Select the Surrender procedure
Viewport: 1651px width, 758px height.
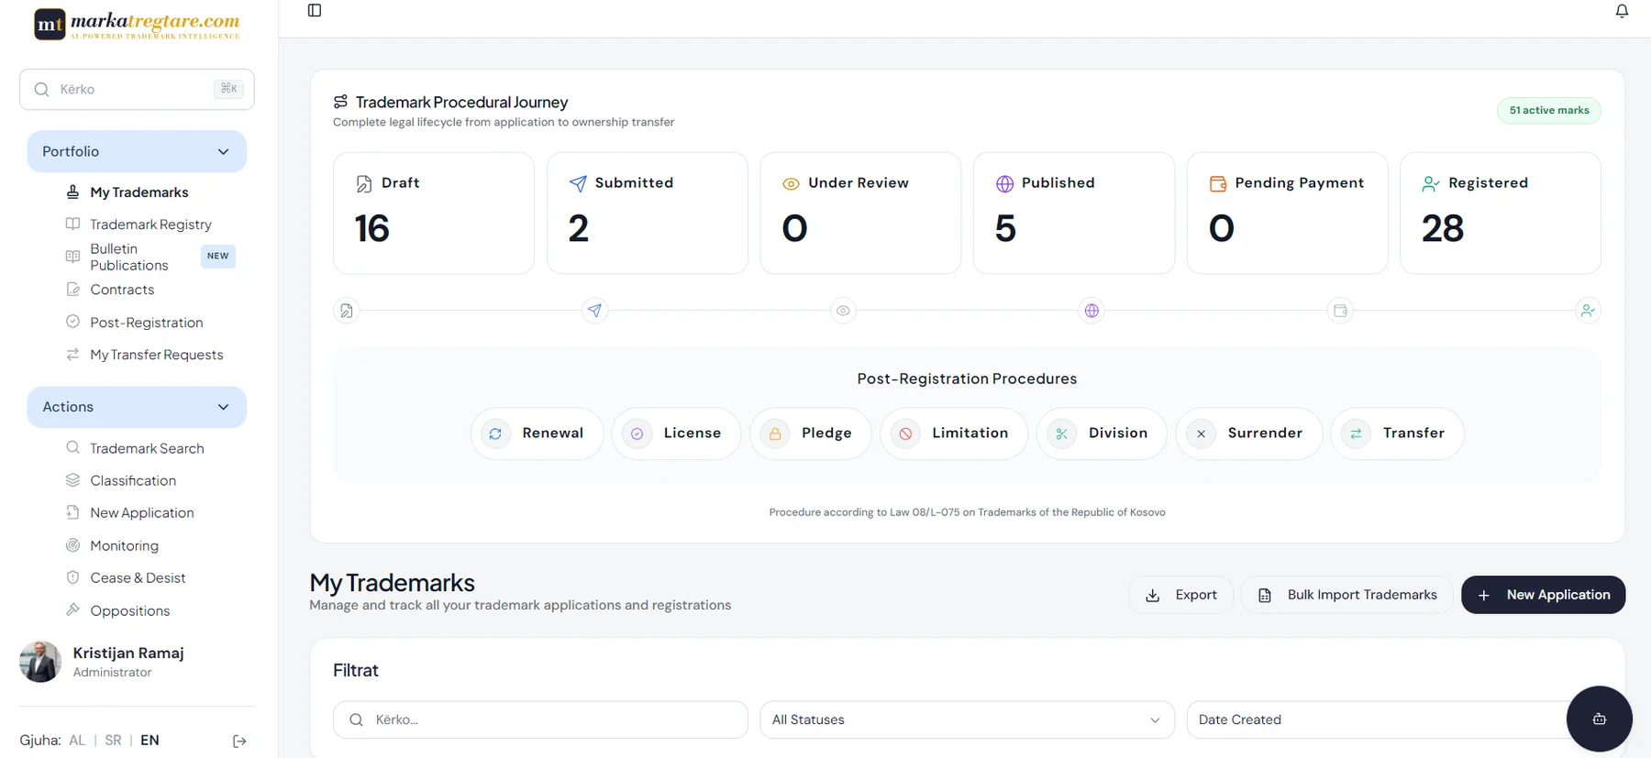[x=1249, y=434]
